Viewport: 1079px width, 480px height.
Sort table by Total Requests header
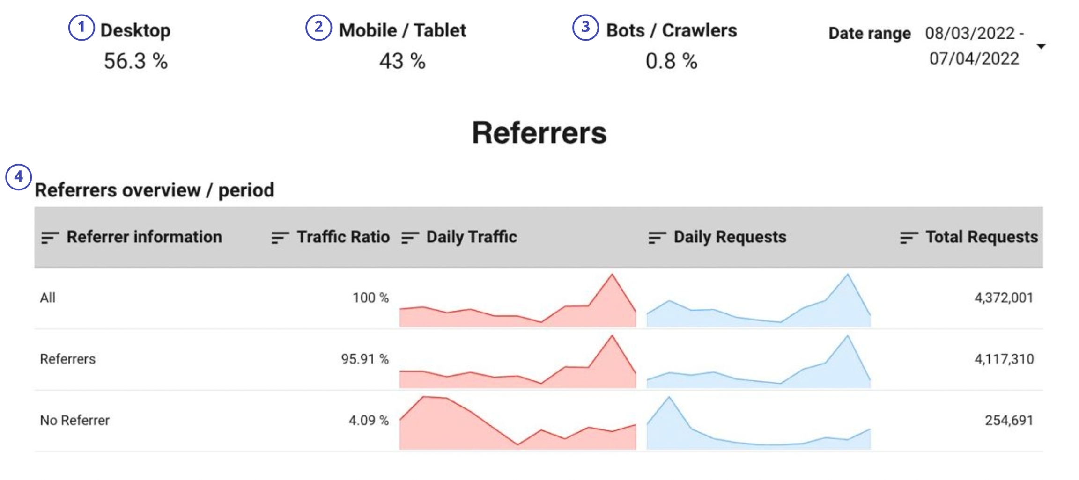tap(982, 237)
